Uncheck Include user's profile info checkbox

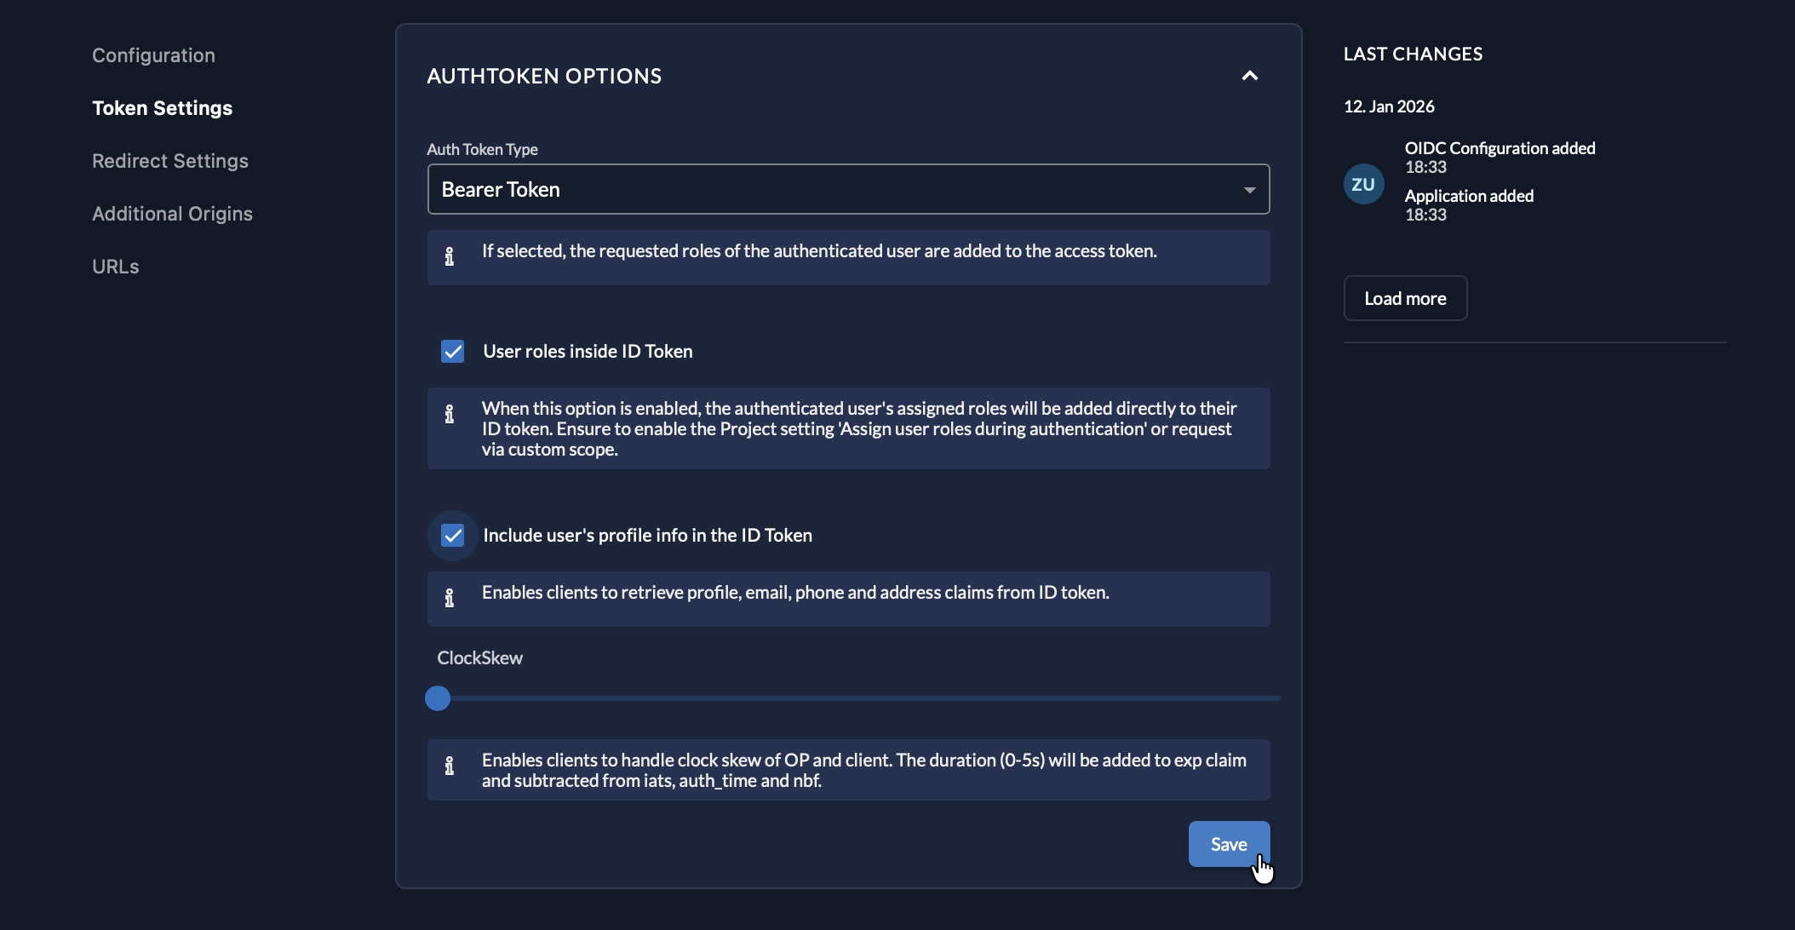click(453, 536)
